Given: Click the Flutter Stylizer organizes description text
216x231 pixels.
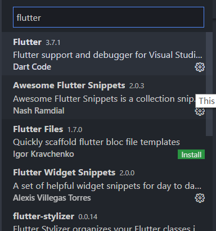Looking at the screenshot, I should click(x=104, y=229).
